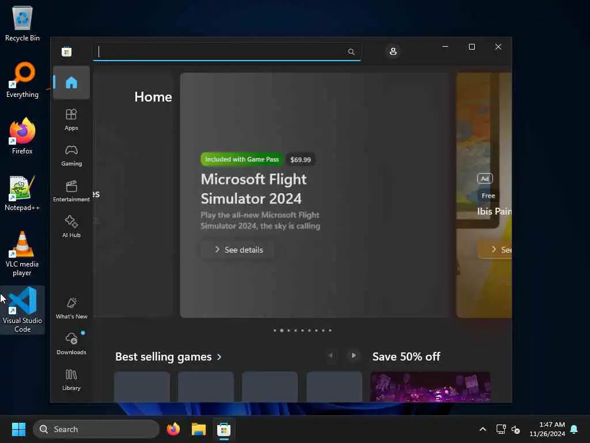This screenshot has width=590, height=443.
Task: Click See details for Flight Simulator 2024
Action: click(x=239, y=250)
